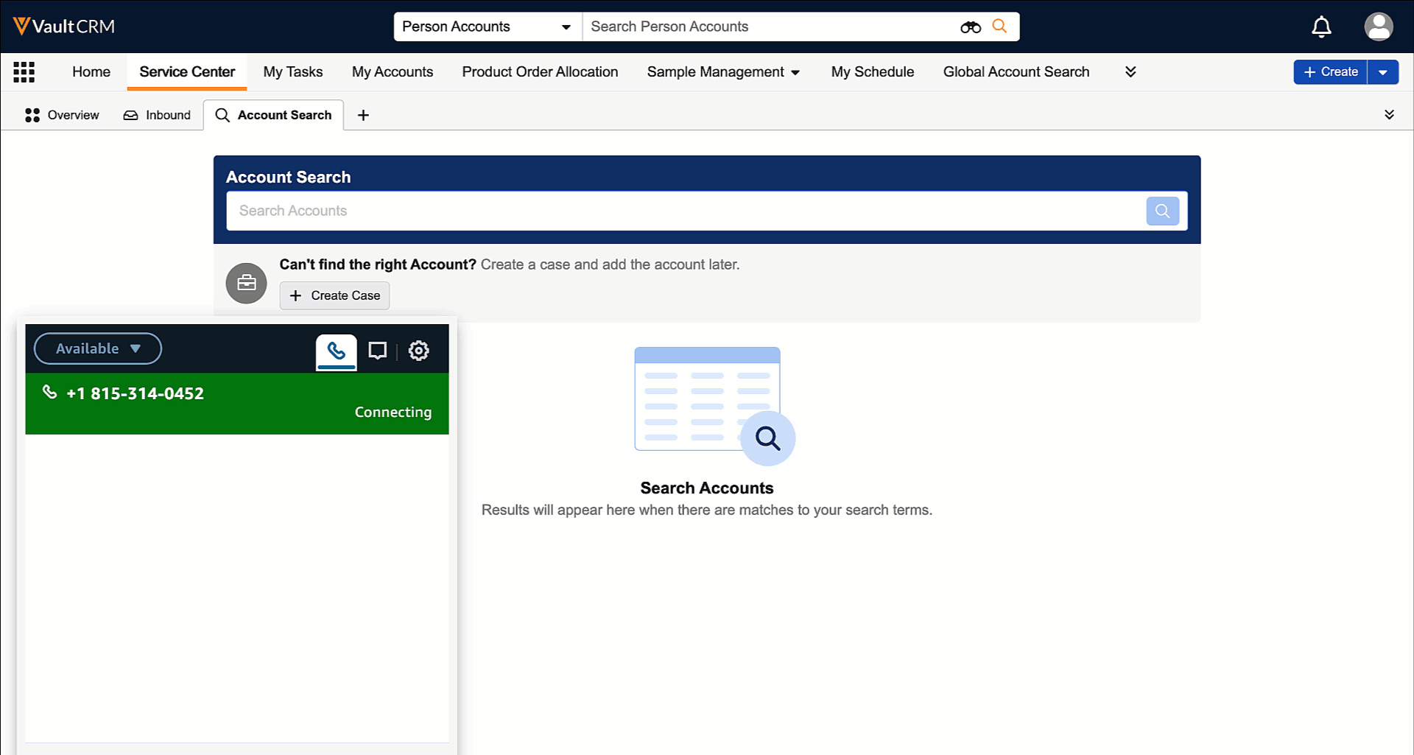
Task: Open the Inbound subtab
Action: 157,115
